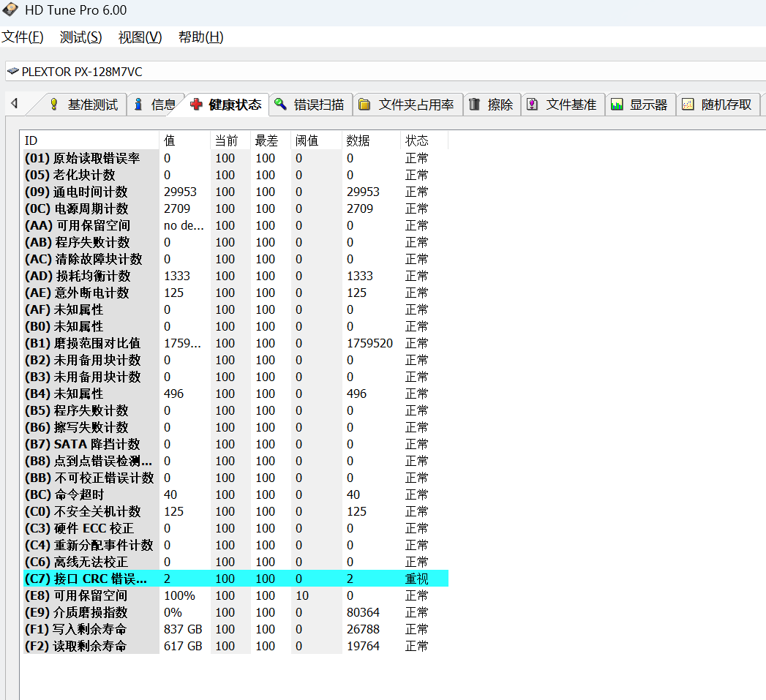This screenshot has height=700, width=766.
Task: Select the (AF) 未知属性 row
Action: [236, 309]
